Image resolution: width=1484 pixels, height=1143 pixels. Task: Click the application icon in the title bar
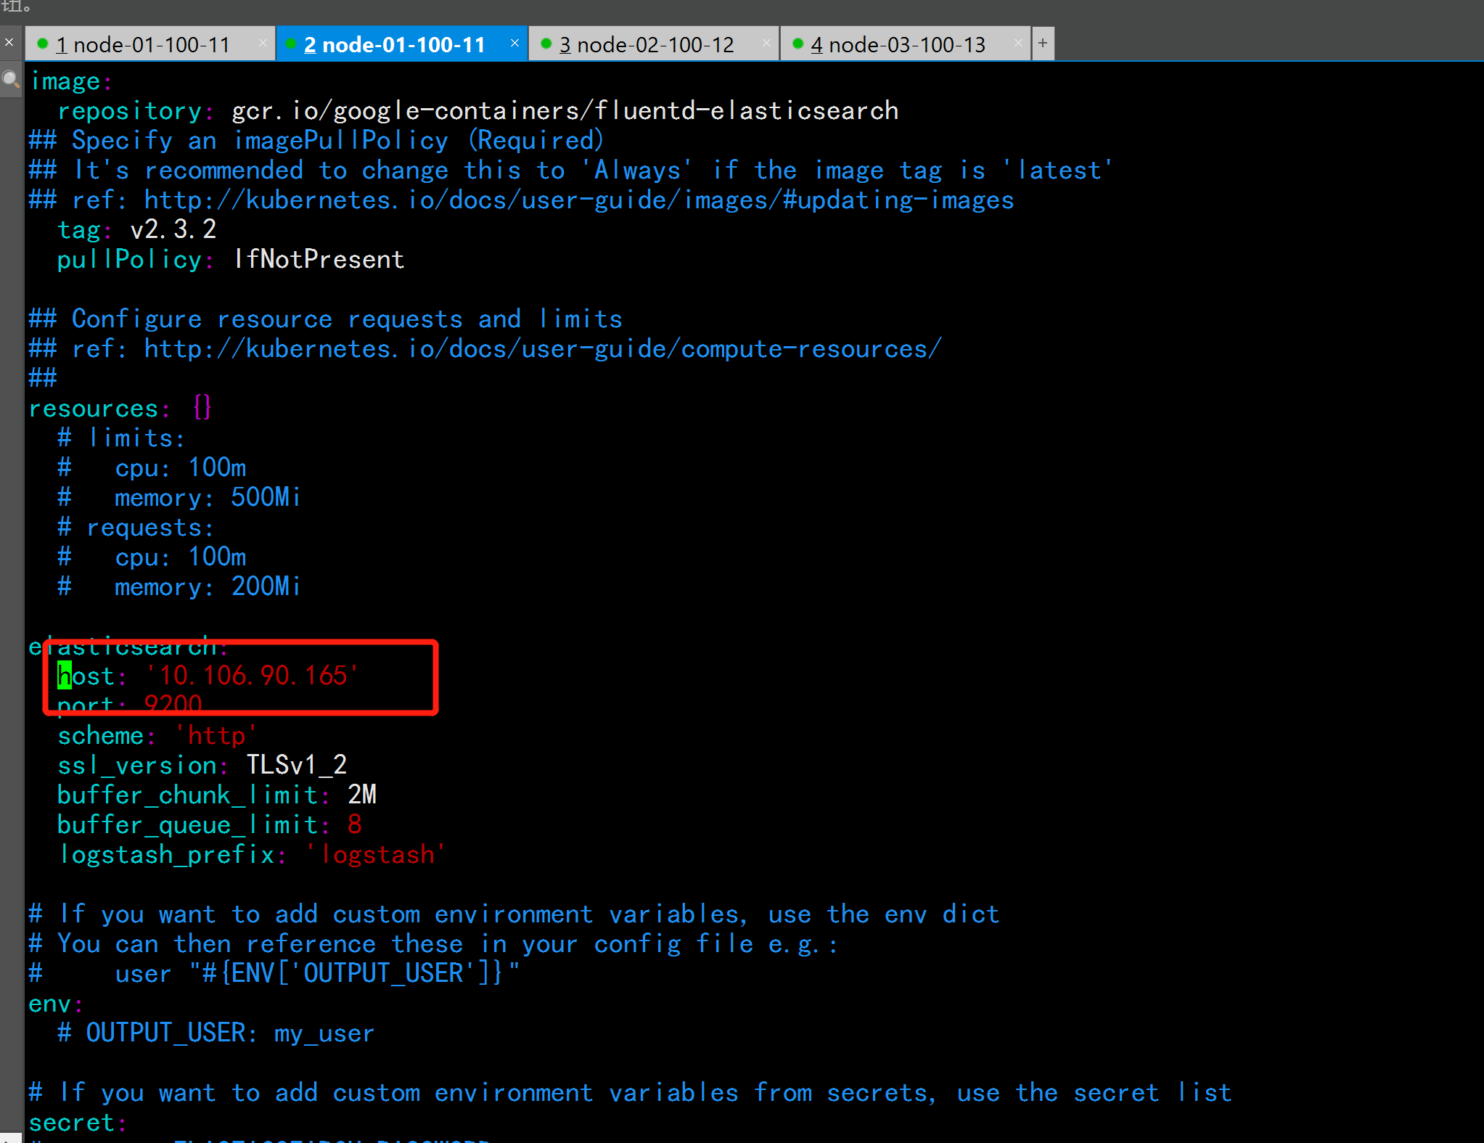[x=9, y=9]
